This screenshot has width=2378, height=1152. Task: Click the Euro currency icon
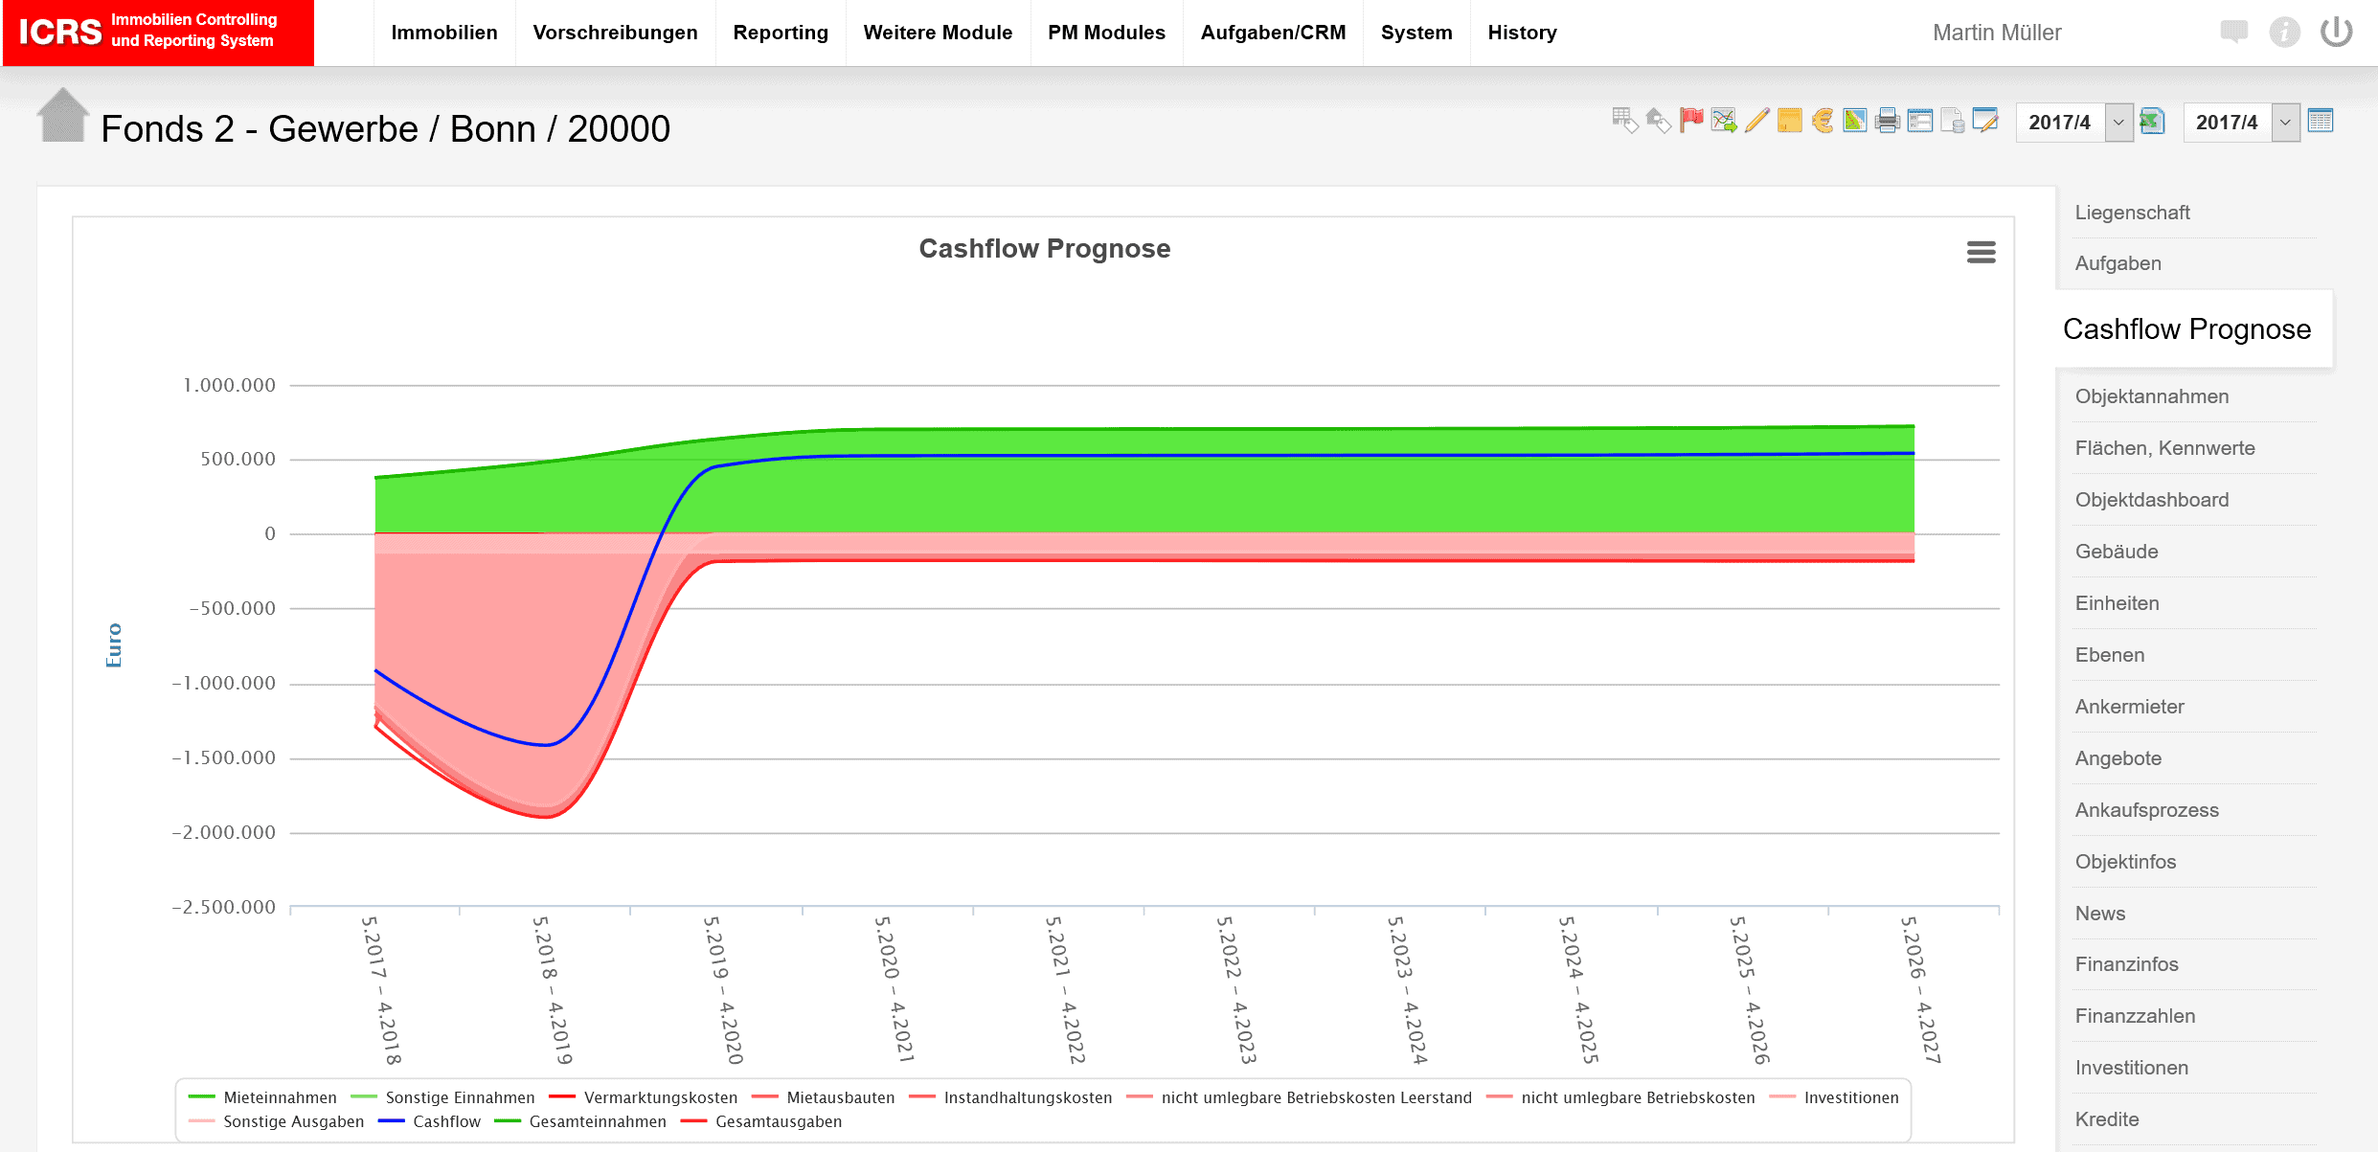point(1822,121)
